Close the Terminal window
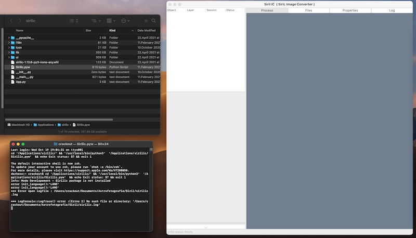 pyautogui.click(x=14, y=144)
